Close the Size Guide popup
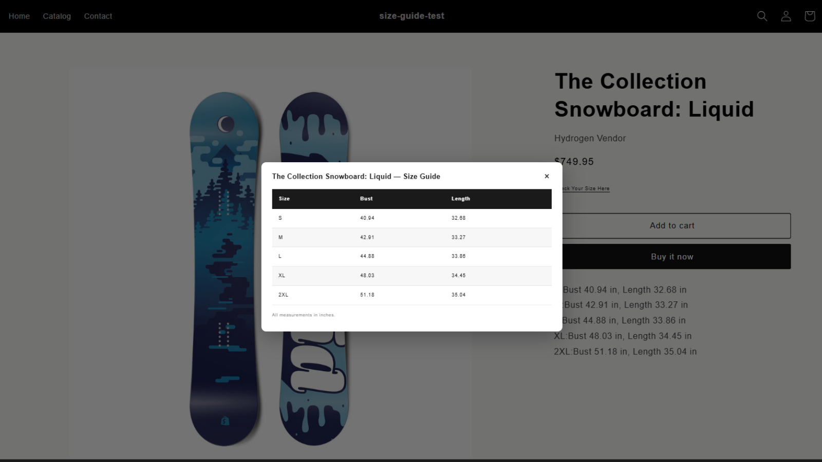822x462 pixels. point(547,176)
